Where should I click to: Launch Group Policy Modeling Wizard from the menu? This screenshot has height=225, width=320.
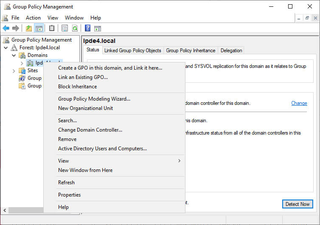point(115,99)
